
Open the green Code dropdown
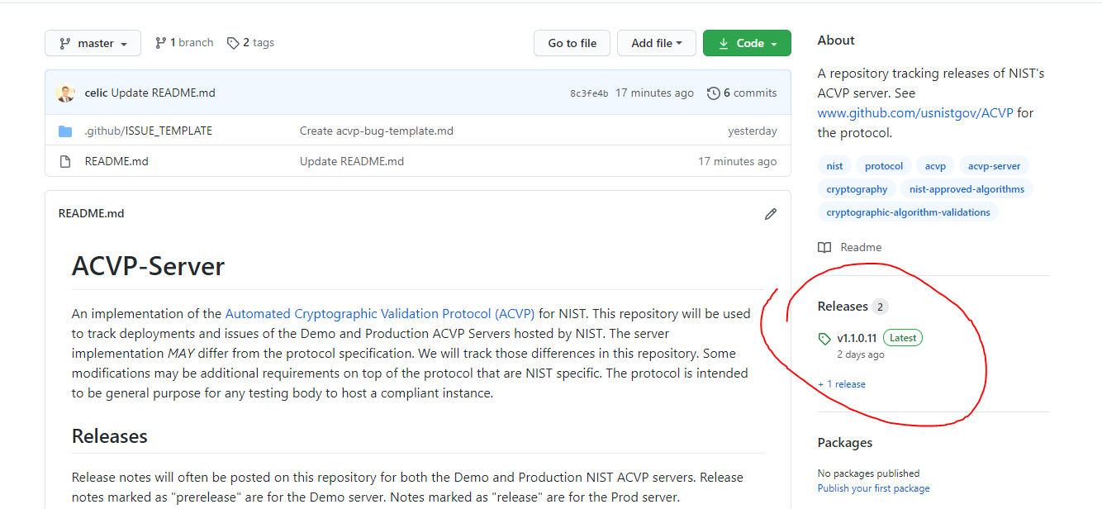tap(747, 42)
